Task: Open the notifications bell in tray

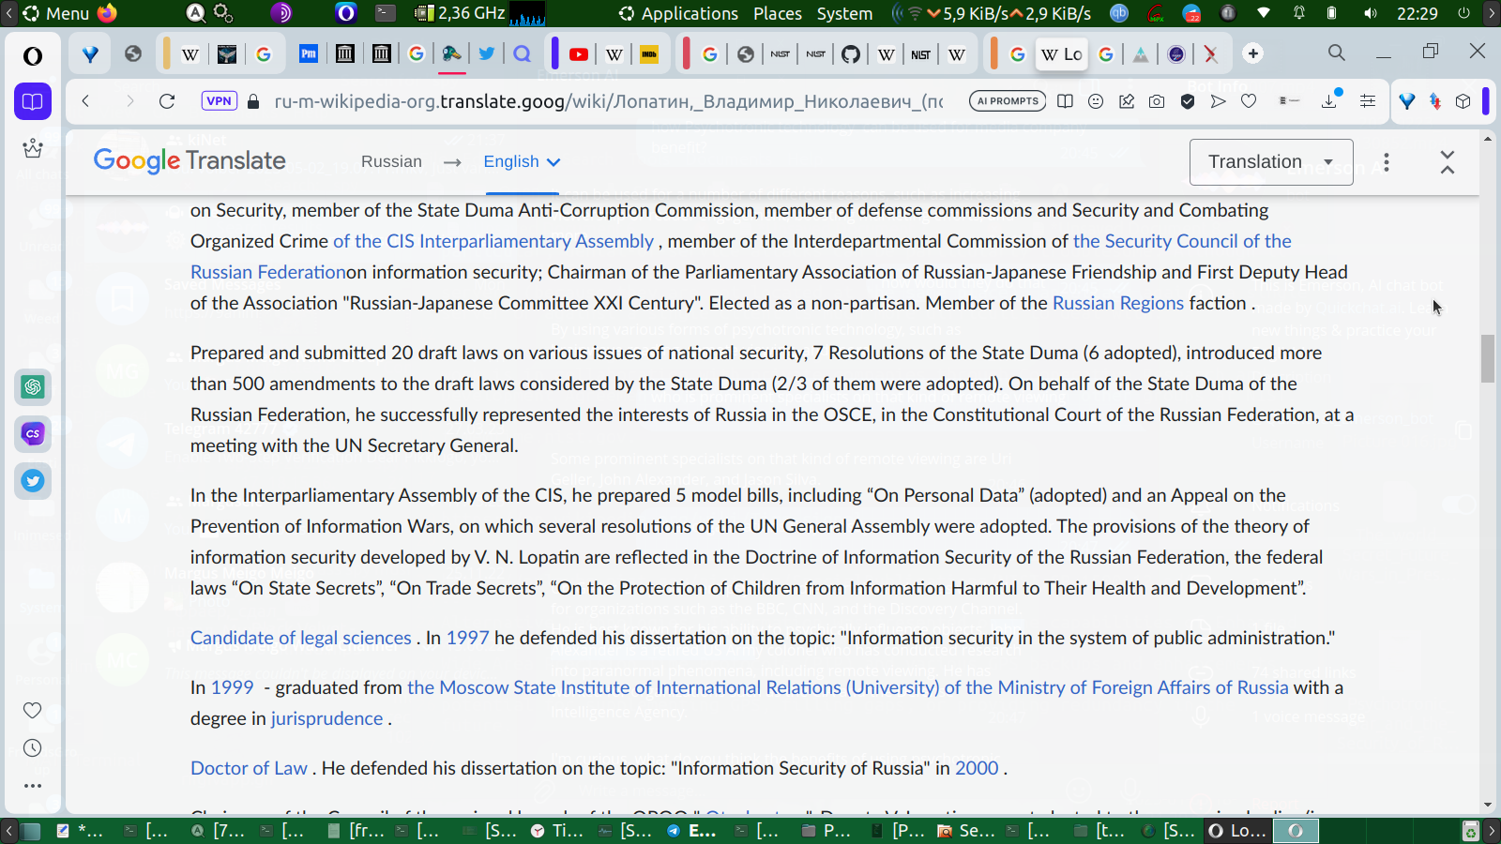Action: (1299, 13)
